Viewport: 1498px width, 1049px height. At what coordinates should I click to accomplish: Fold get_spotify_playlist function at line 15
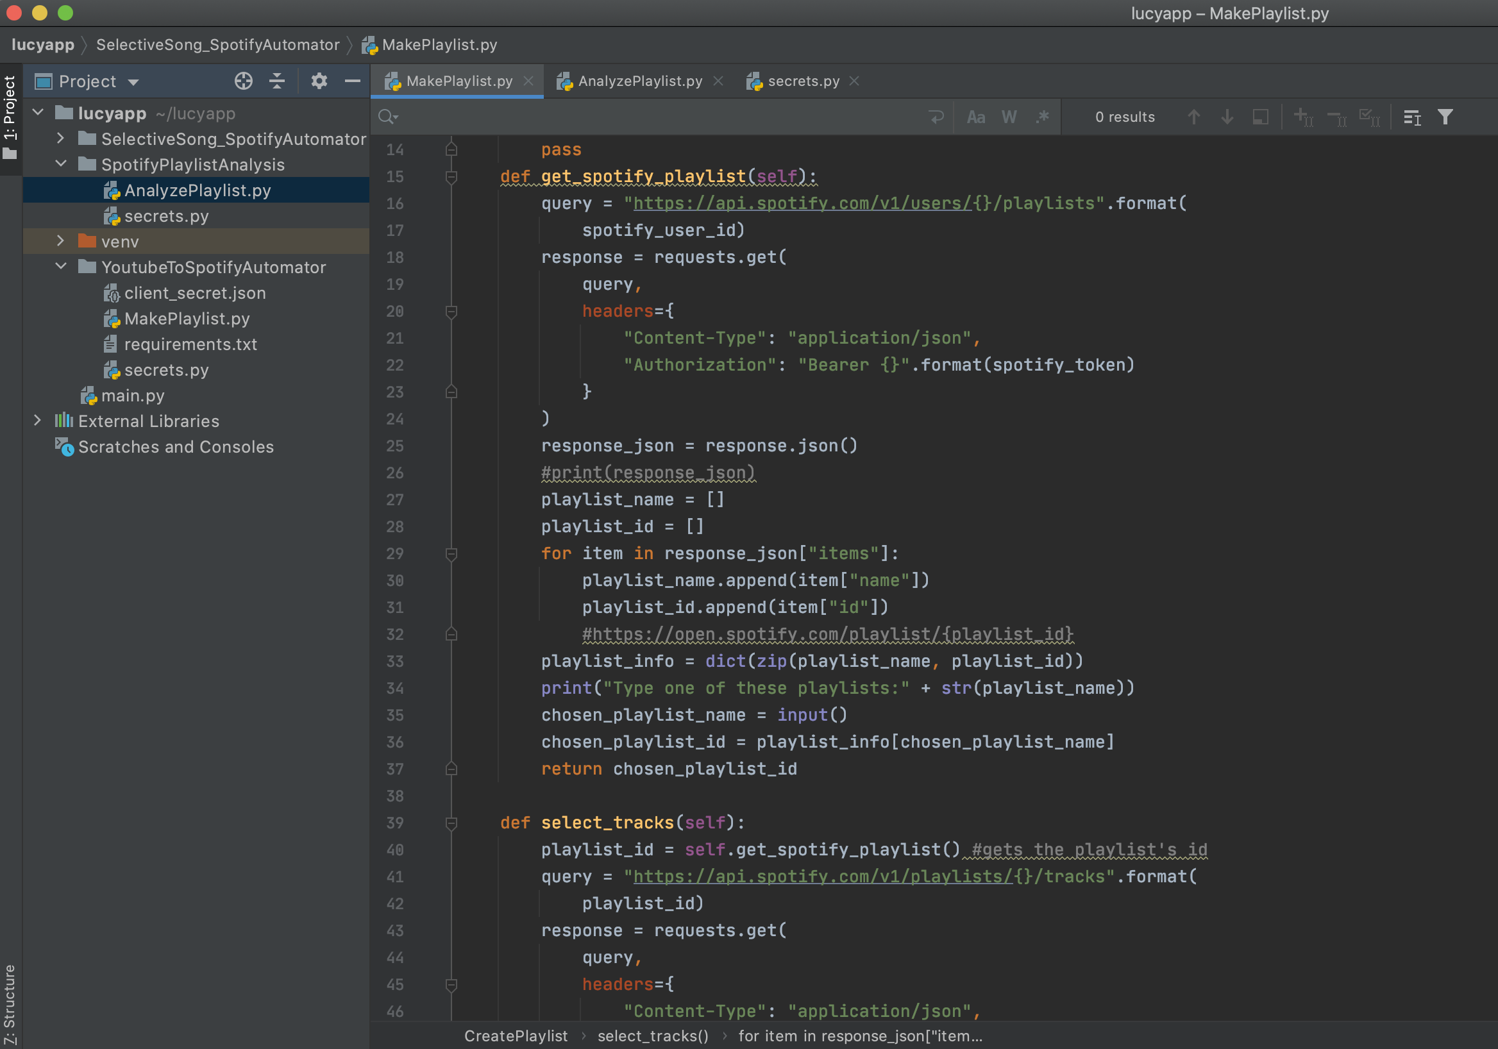tap(451, 177)
